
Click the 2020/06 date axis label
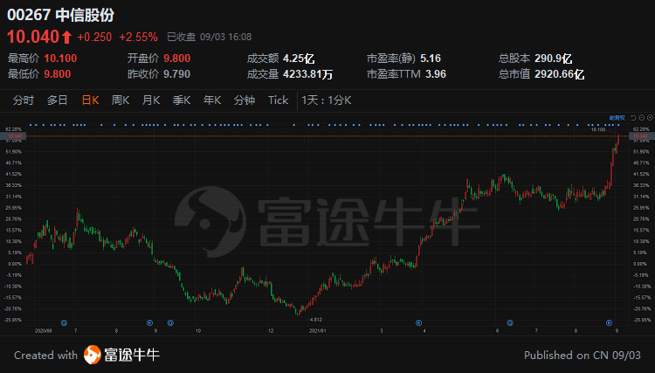pyautogui.click(x=44, y=331)
